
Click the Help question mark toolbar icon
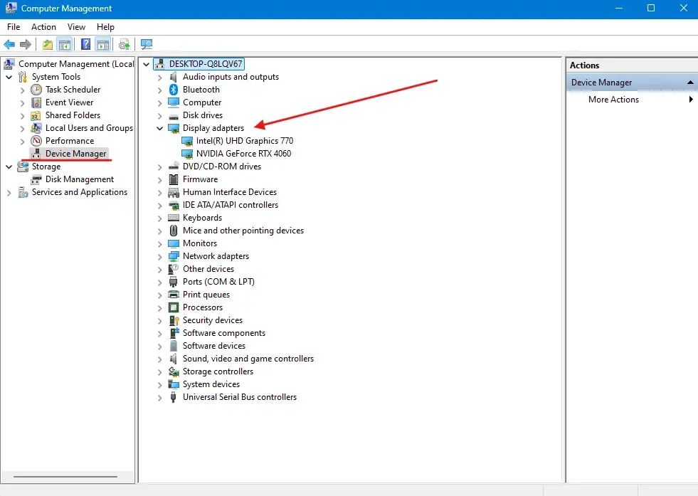(85, 45)
